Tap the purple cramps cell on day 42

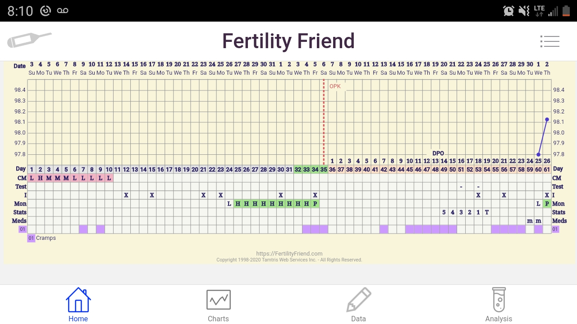[384, 229]
